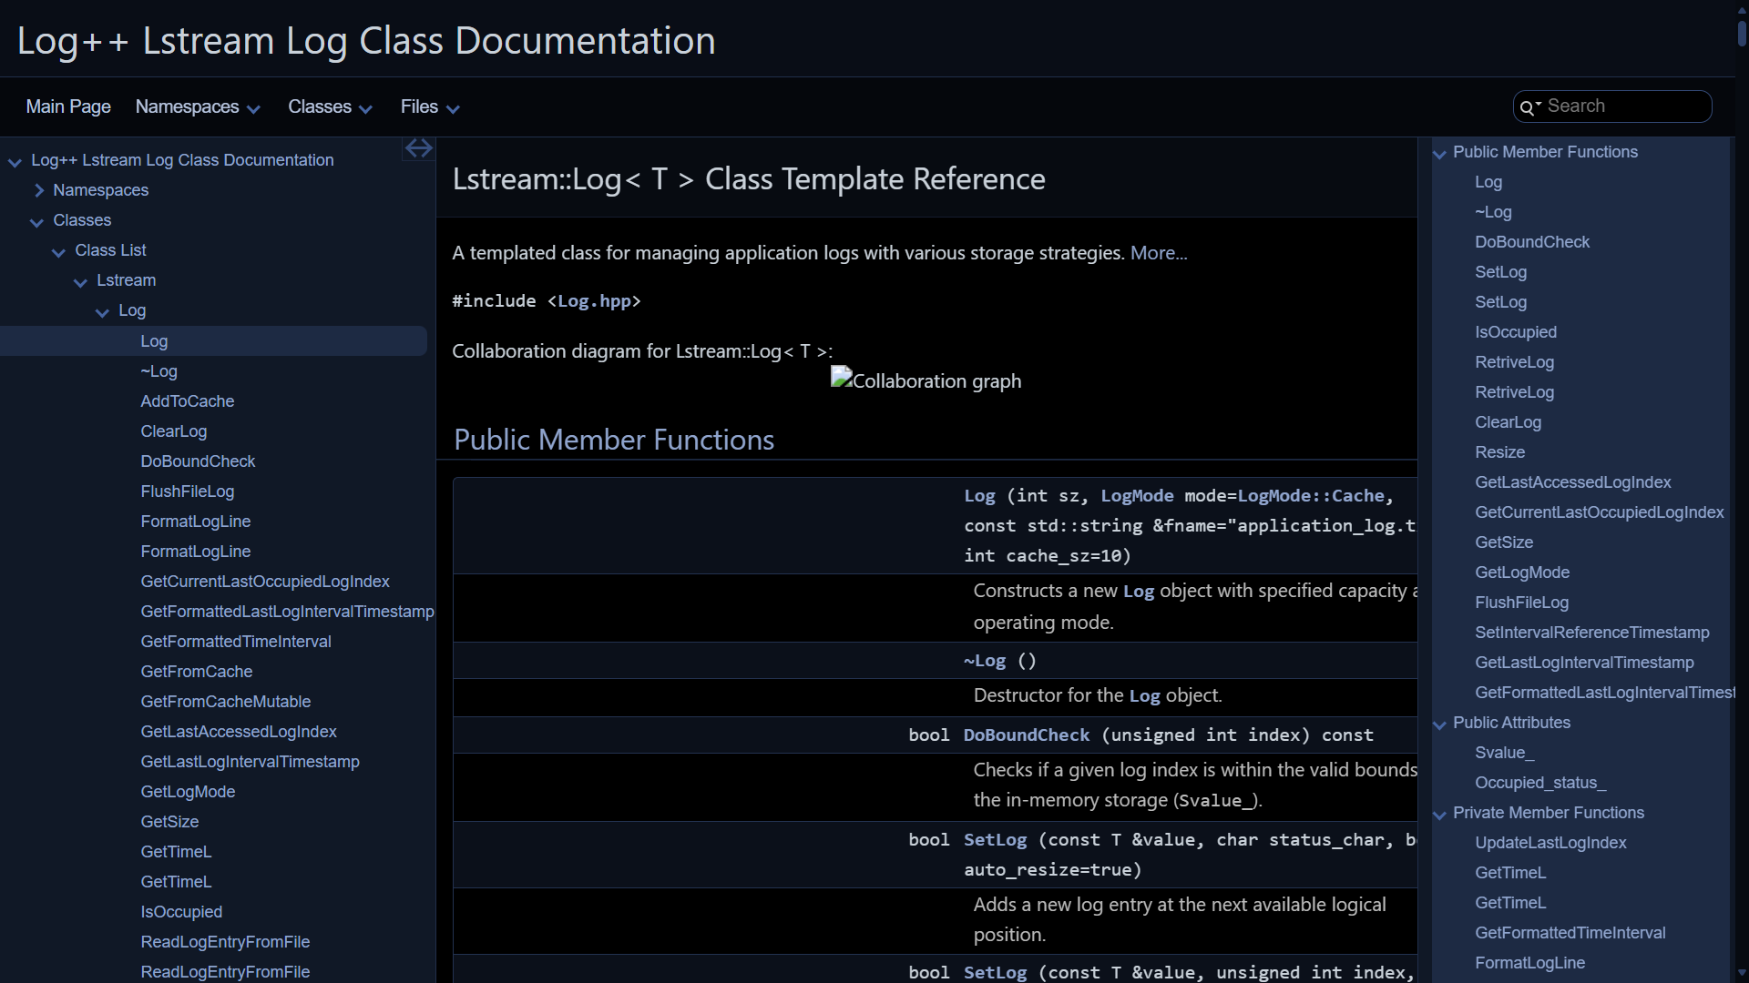The width and height of the screenshot is (1749, 983).
Task: Open the Log.hpp include link
Action: pyautogui.click(x=594, y=301)
